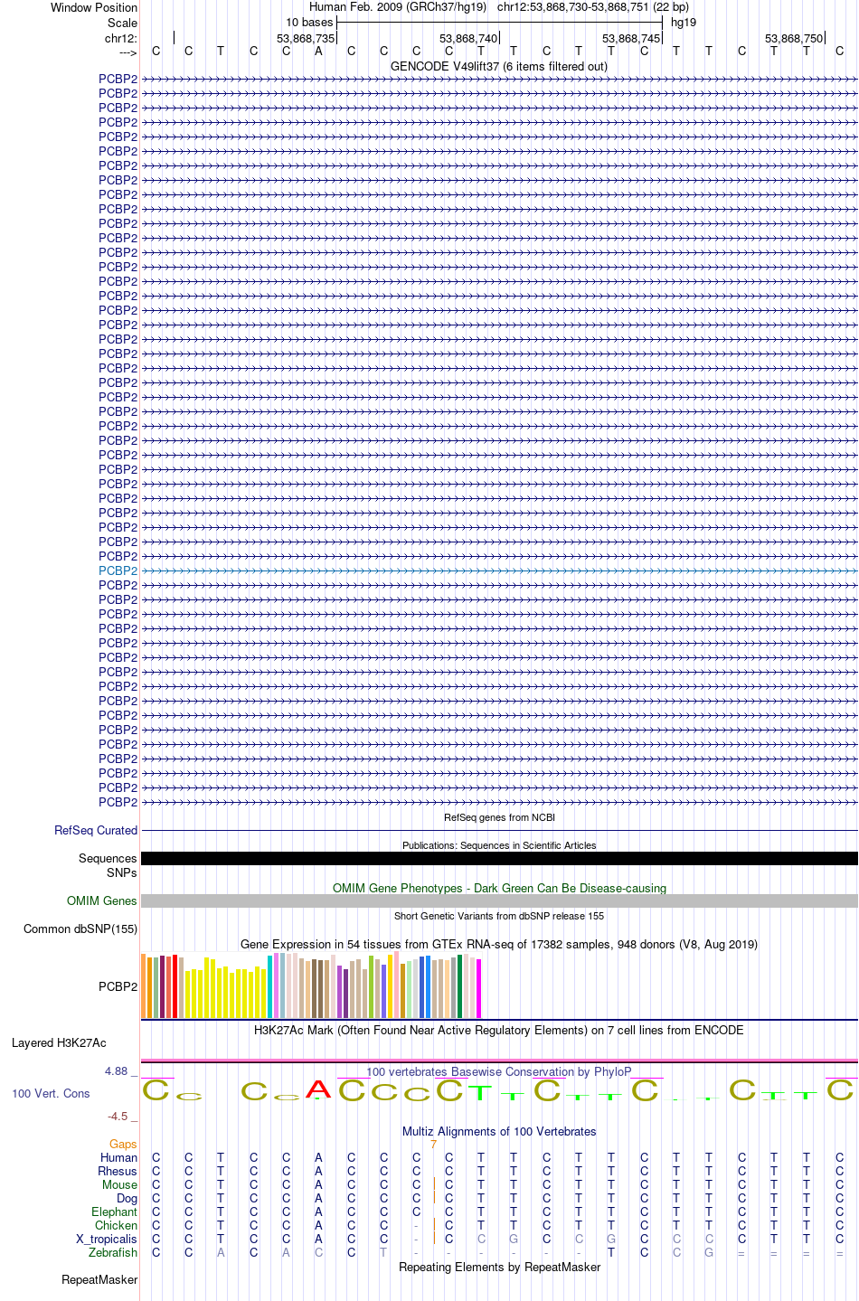
Task: Open 'Repeating Elements by RepeatMasker' title
Action: point(499,1267)
